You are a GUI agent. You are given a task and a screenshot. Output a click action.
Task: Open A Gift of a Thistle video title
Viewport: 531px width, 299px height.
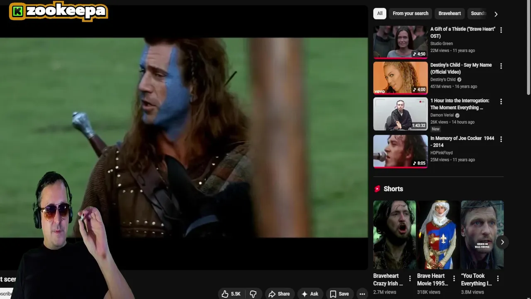coord(463,32)
